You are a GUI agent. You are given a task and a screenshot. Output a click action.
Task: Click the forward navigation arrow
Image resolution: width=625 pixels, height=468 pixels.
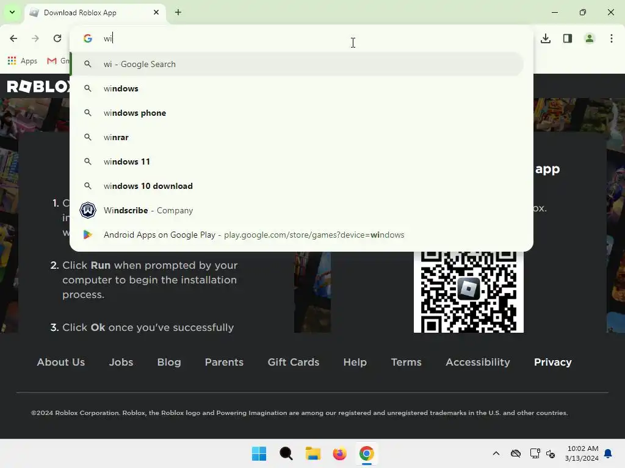tap(35, 38)
